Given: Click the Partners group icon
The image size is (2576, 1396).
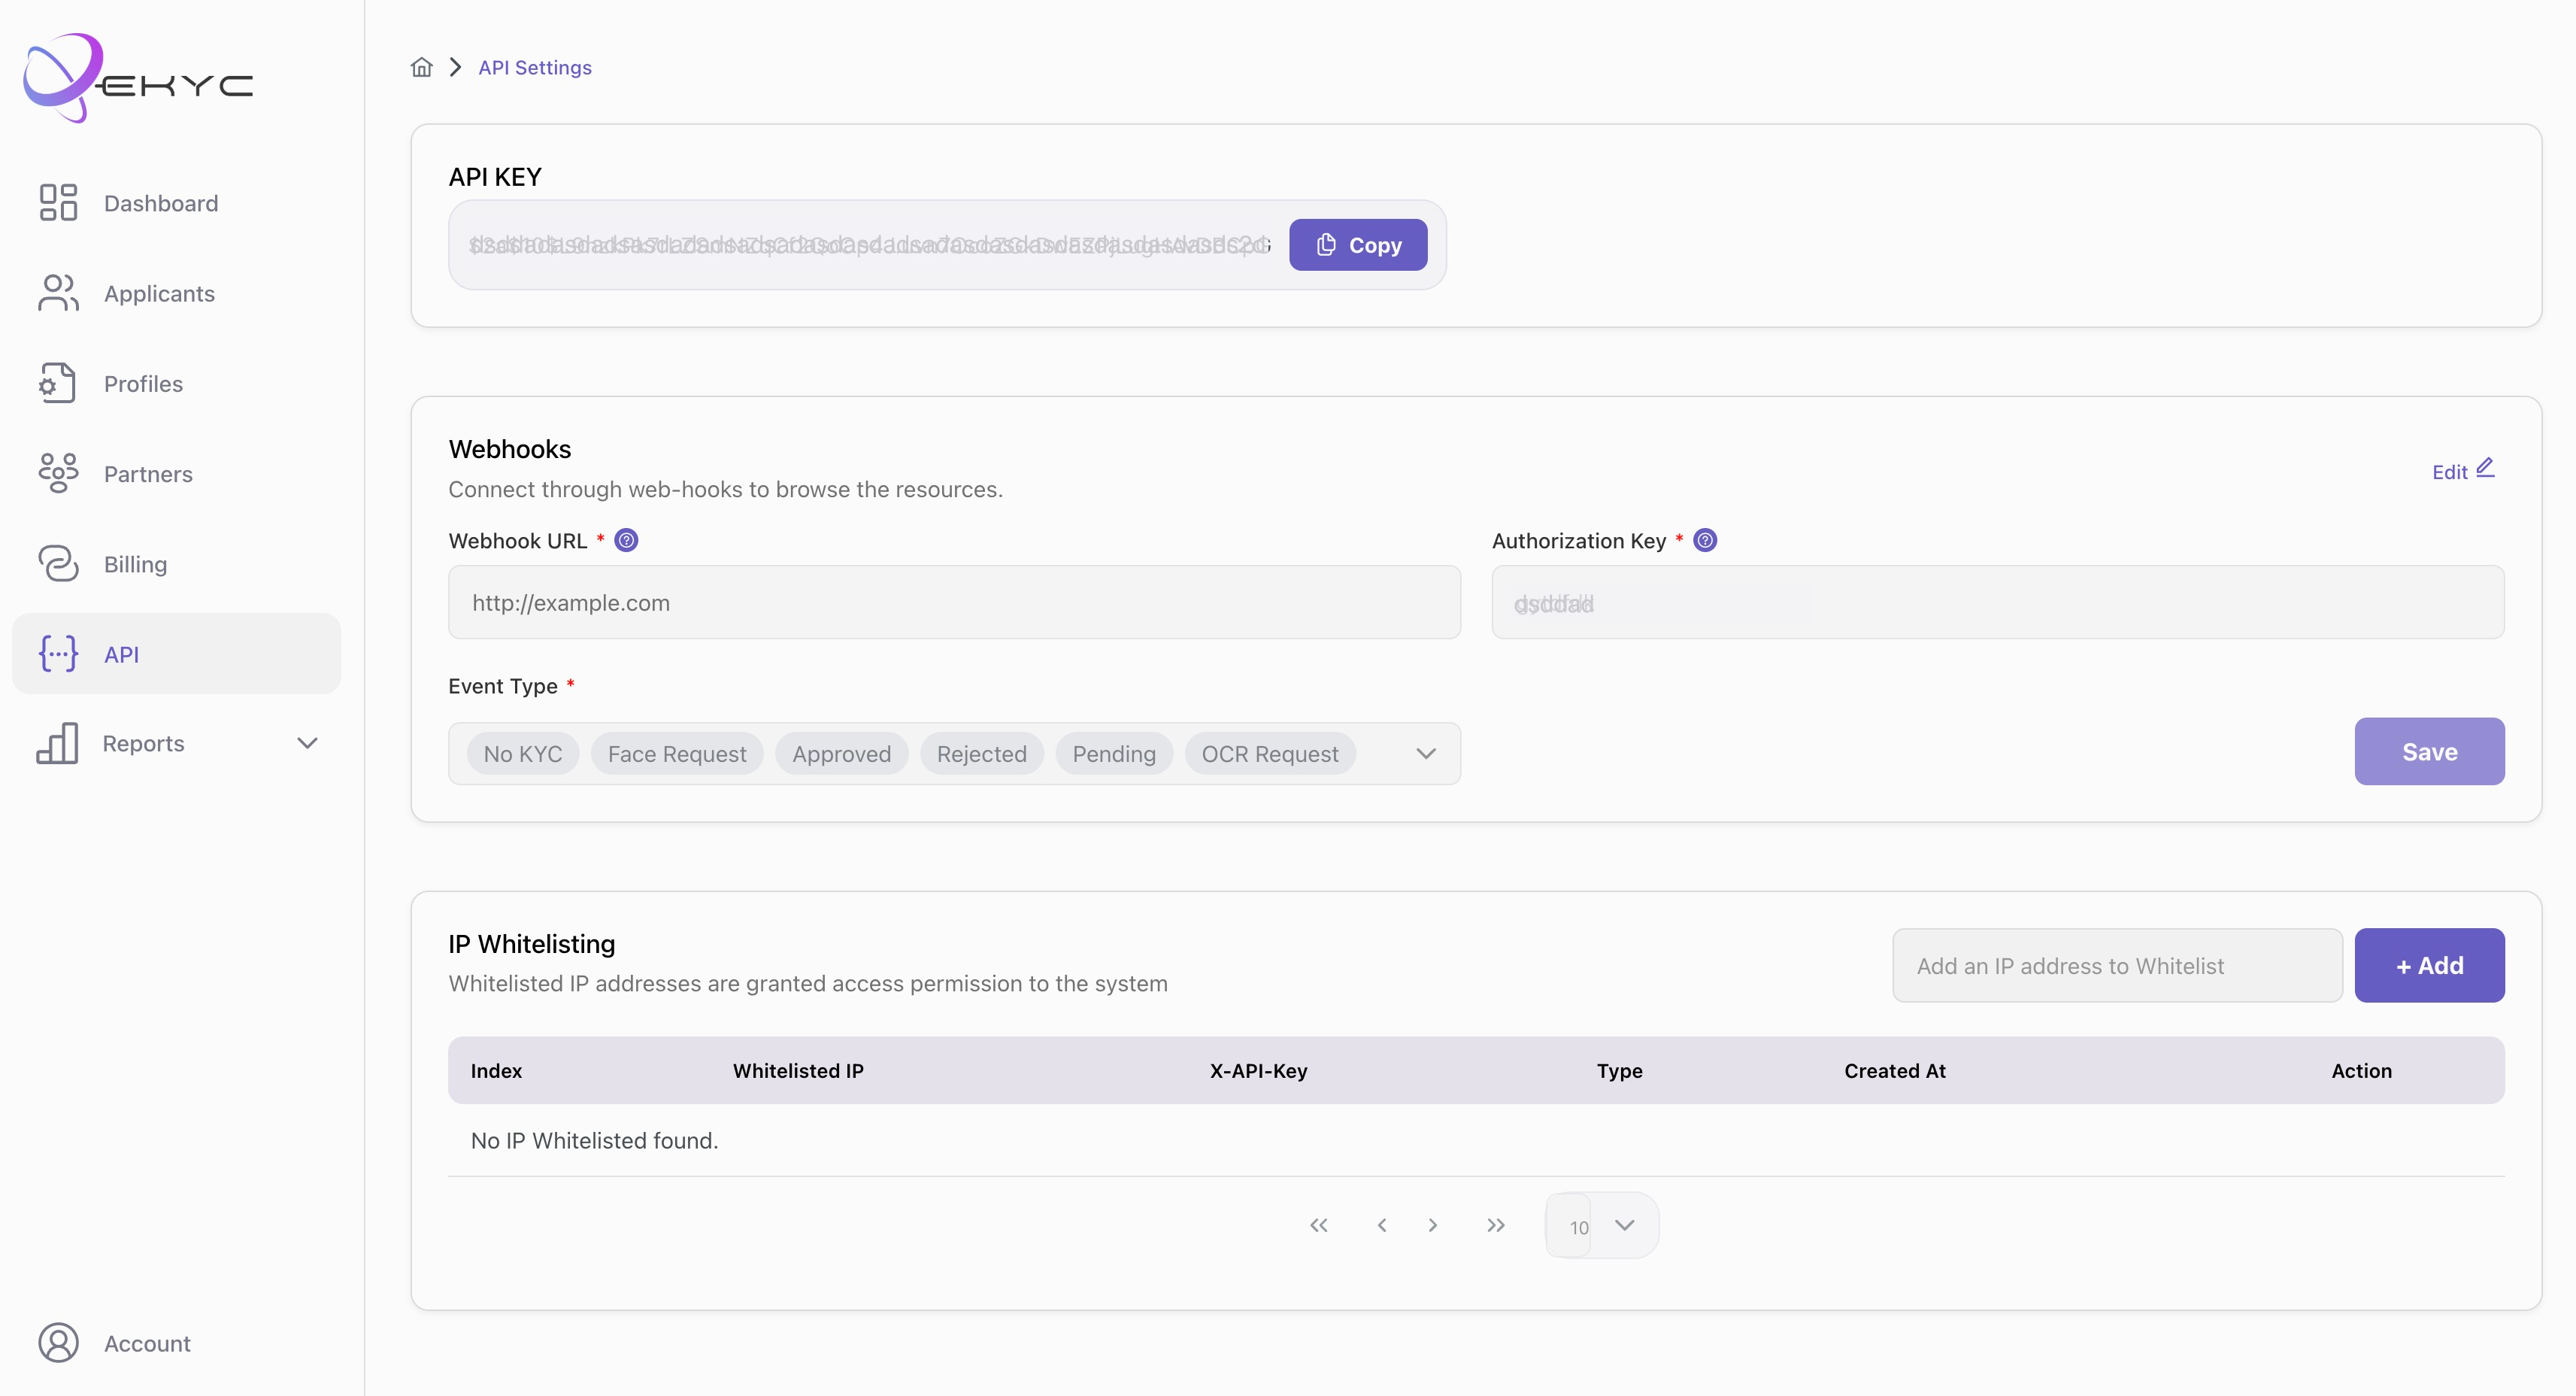Looking at the screenshot, I should 58,473.
